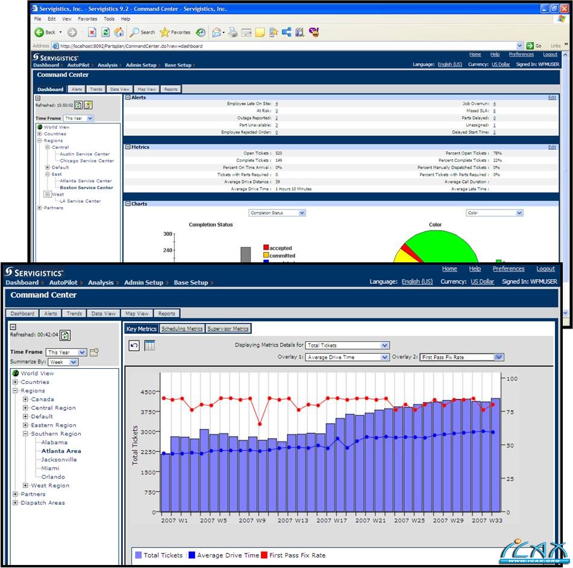This screenshot has height=568, width=573.
Task: Click Preferences link in lower header
Action: pyautogui.click(x=509, y=269)
